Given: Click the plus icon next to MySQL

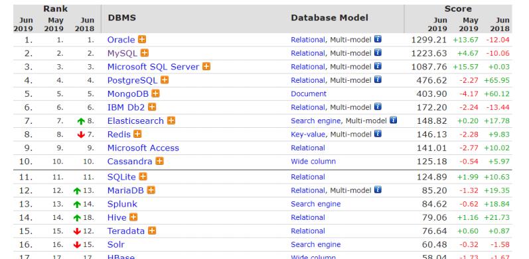Looking at the screenshot, I should click(x=145, y=53).
